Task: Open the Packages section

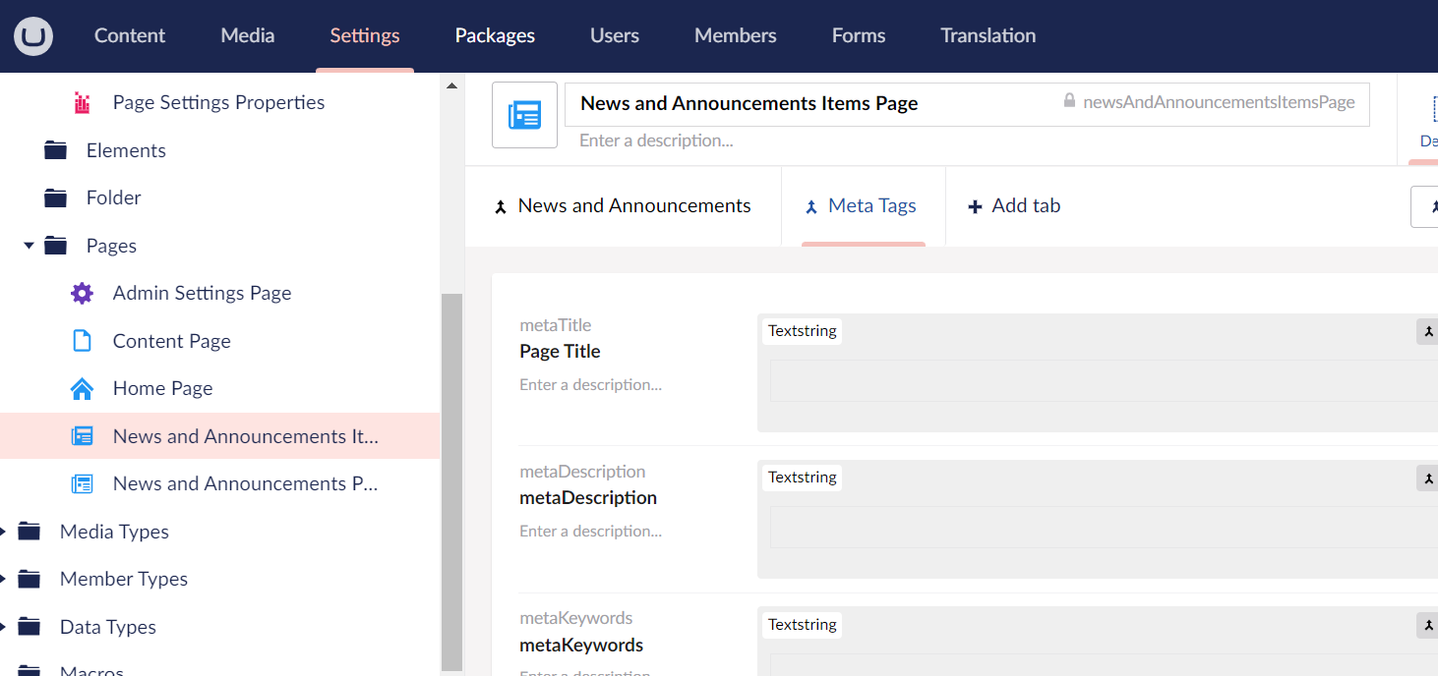Action: (x=495, y=35)
